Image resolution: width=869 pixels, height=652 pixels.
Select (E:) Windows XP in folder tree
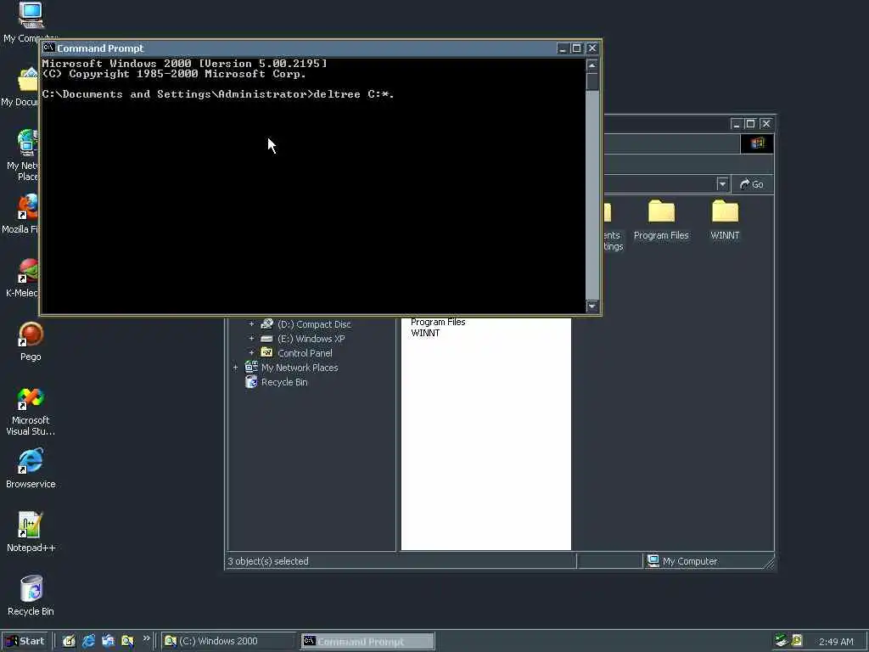[311, 339]
